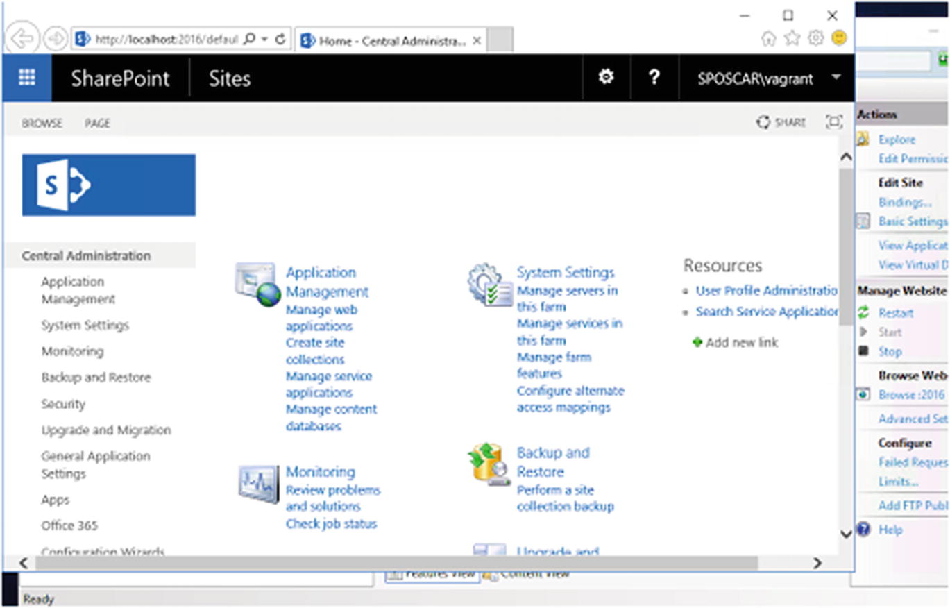Click the SharePoint logo image
This screenshot has width=950, height=608.
(x=109, y=185)
